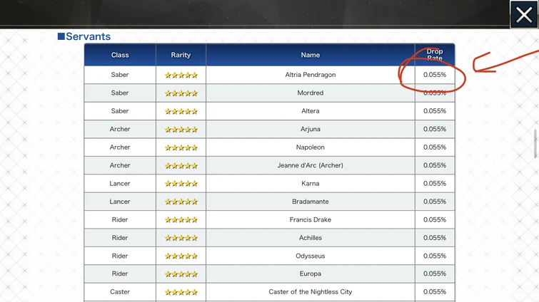Click the five-star rarity in Altera's row
This screenshot has height=302, width=539.
click(x=181, y=111)
